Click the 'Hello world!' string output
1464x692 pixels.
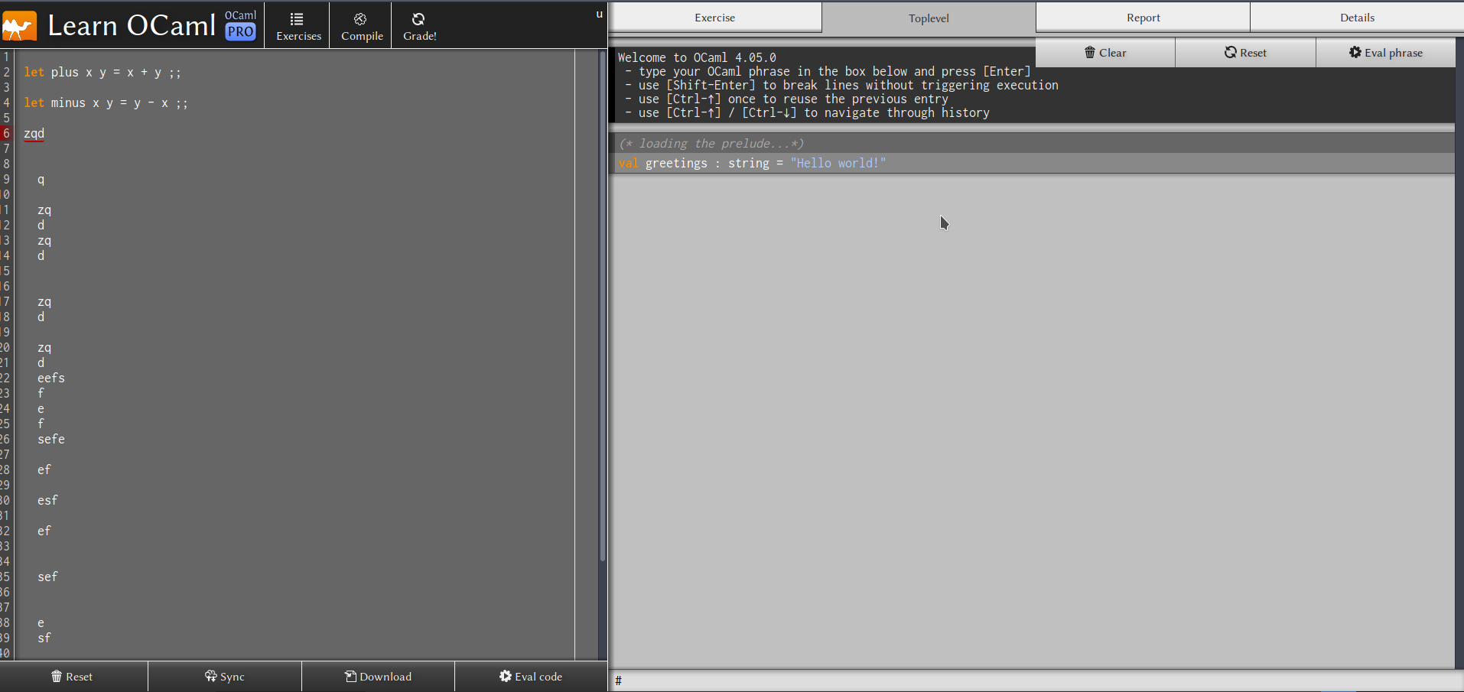tap(838, 163)
